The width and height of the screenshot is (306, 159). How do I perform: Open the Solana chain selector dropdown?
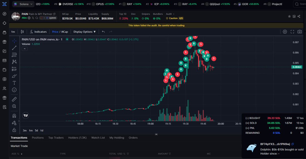pyautogui.click(x=23, y=4)
